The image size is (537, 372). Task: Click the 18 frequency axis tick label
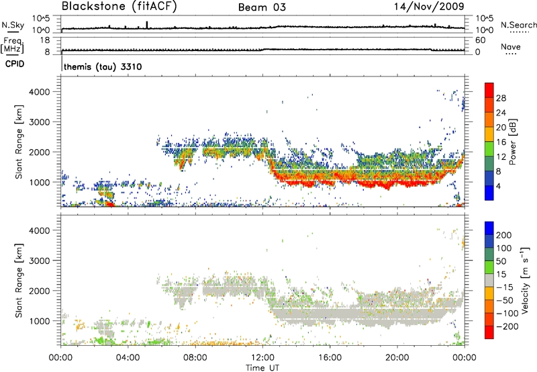[45, 40]
